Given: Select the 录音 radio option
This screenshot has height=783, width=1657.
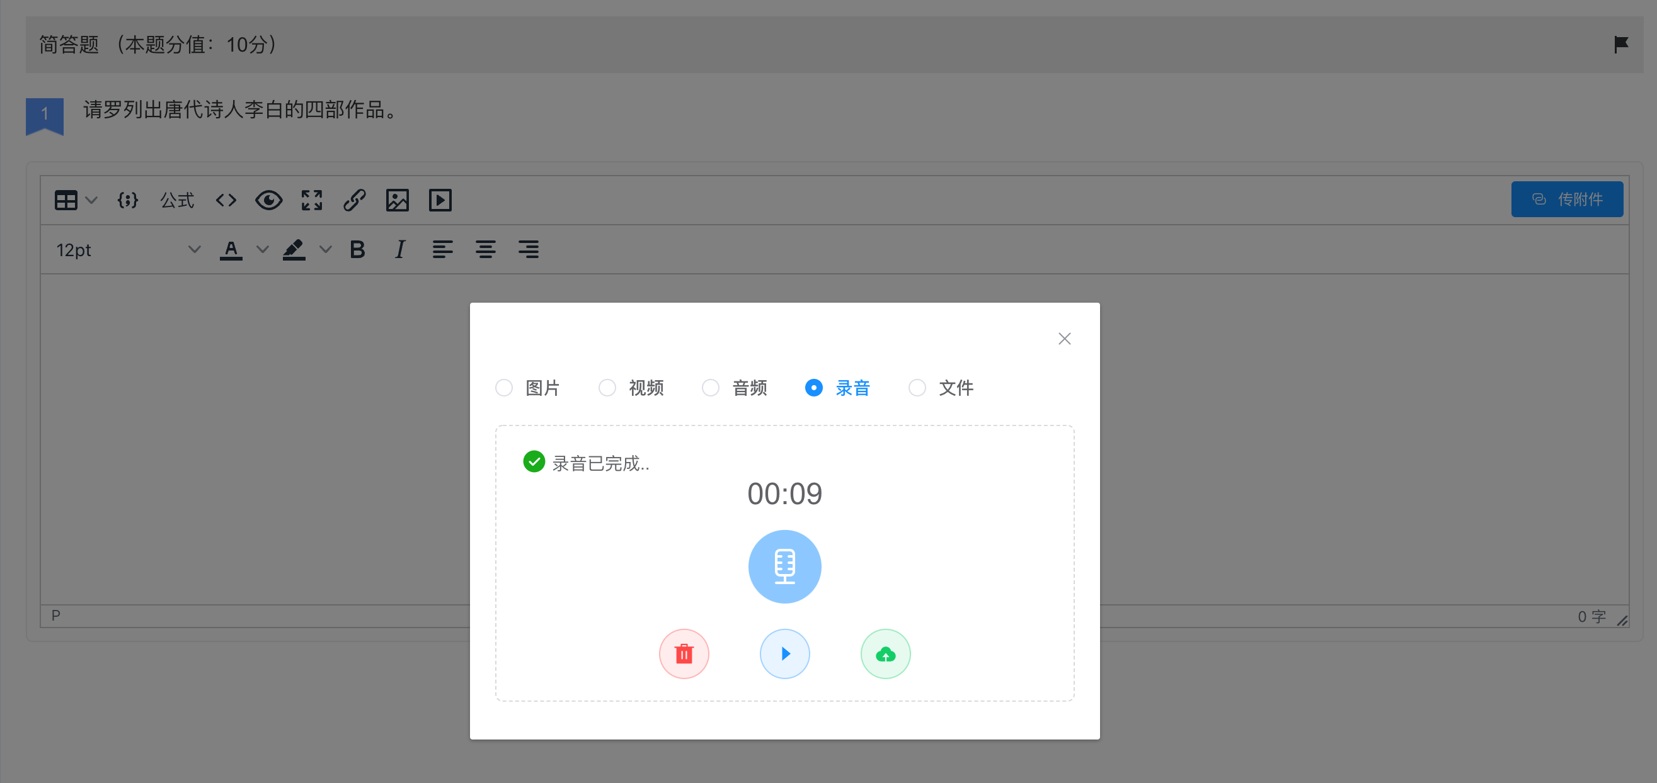Looking at the screenshot, I should pyautogui.click(x=837, y=388).
